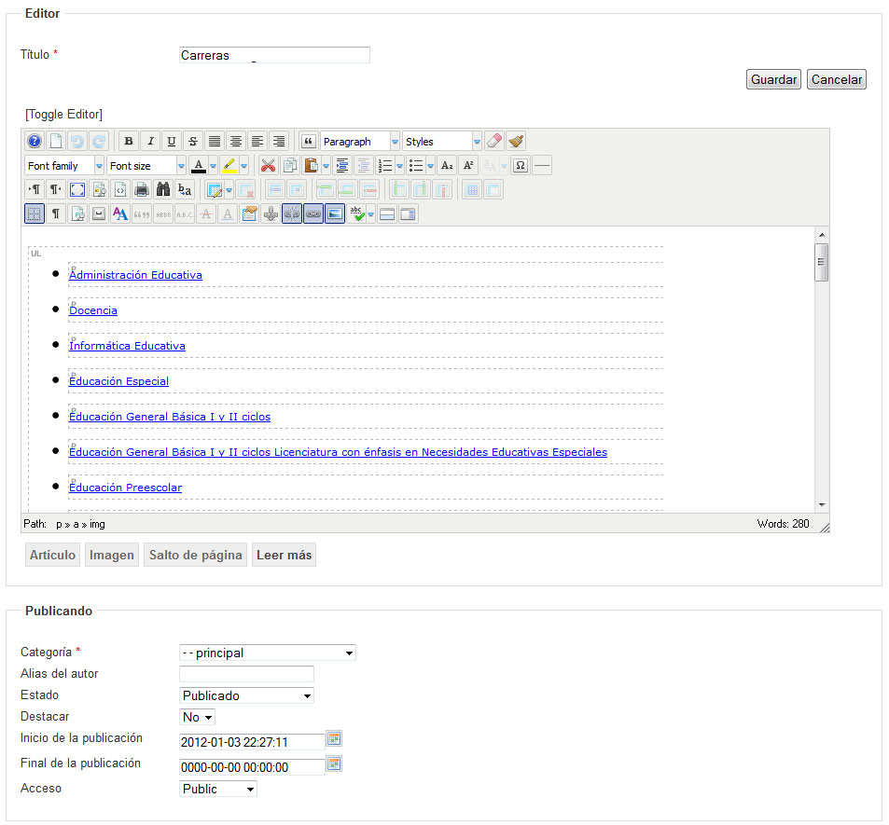889x825 pixels.
Task: Toggle italic formatting
Action: [x=149, y=142]
